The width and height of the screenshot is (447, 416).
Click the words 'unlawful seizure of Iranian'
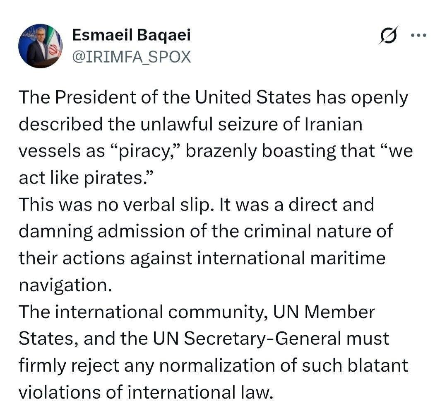coord(251,124)
